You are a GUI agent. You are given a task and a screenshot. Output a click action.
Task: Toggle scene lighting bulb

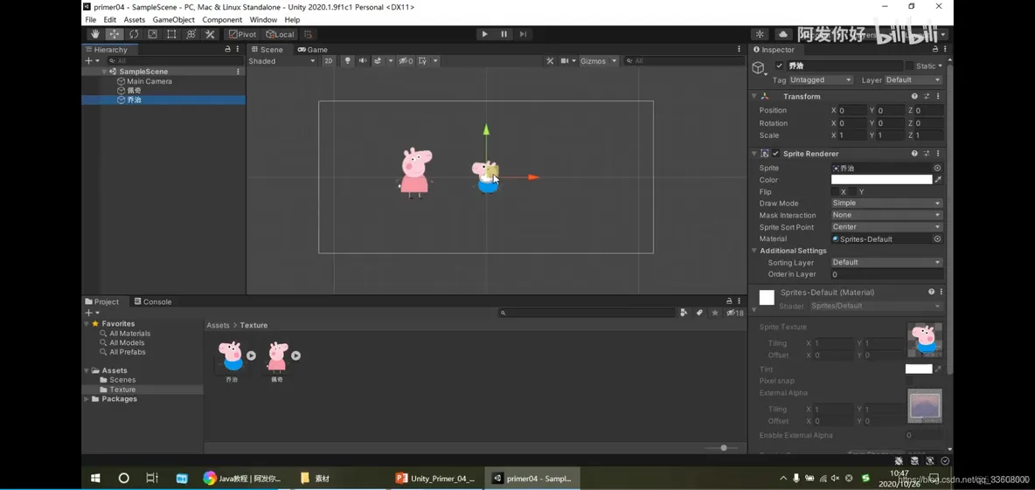pos(347,60)
